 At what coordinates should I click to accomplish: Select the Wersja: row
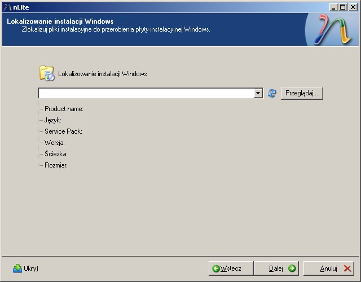click(55, 143)
